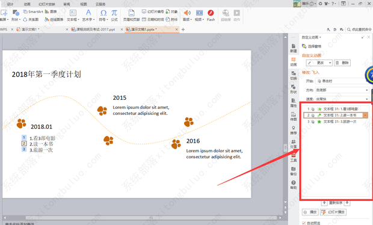Click the 视频 video icon

(x=199, y=15)
